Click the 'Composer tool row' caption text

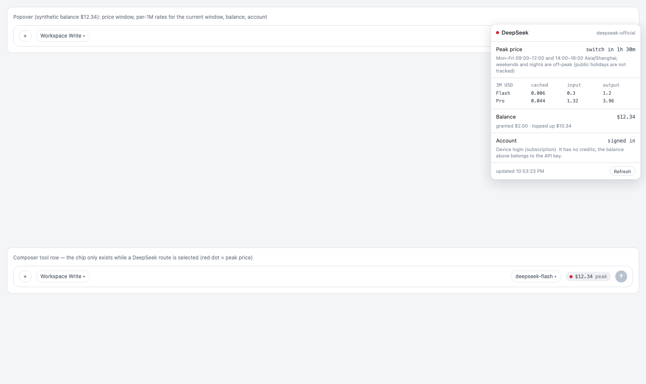pos(133,258)
